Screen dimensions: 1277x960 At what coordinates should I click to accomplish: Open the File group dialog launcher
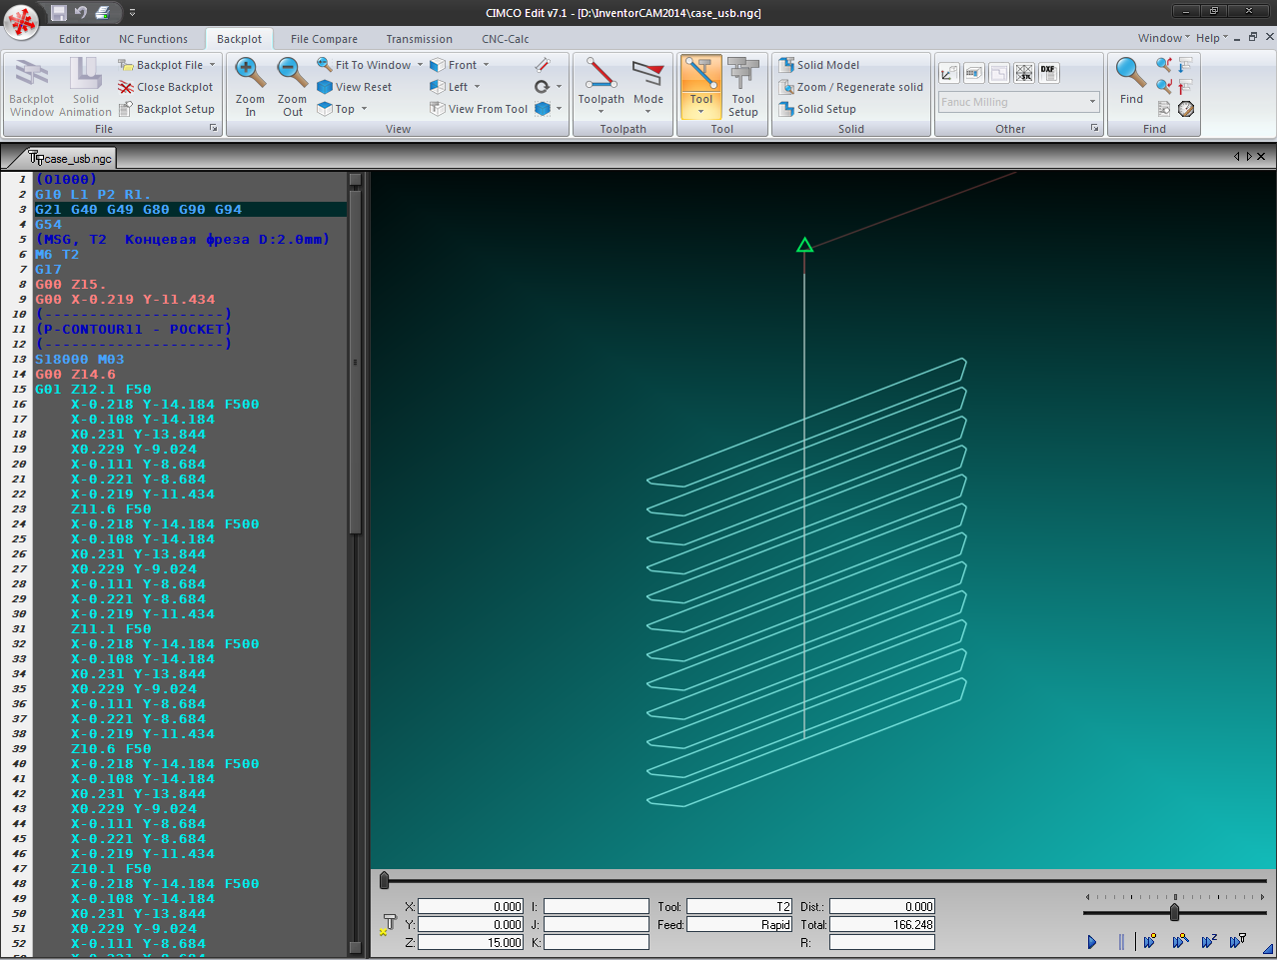[x=213, y=129]
